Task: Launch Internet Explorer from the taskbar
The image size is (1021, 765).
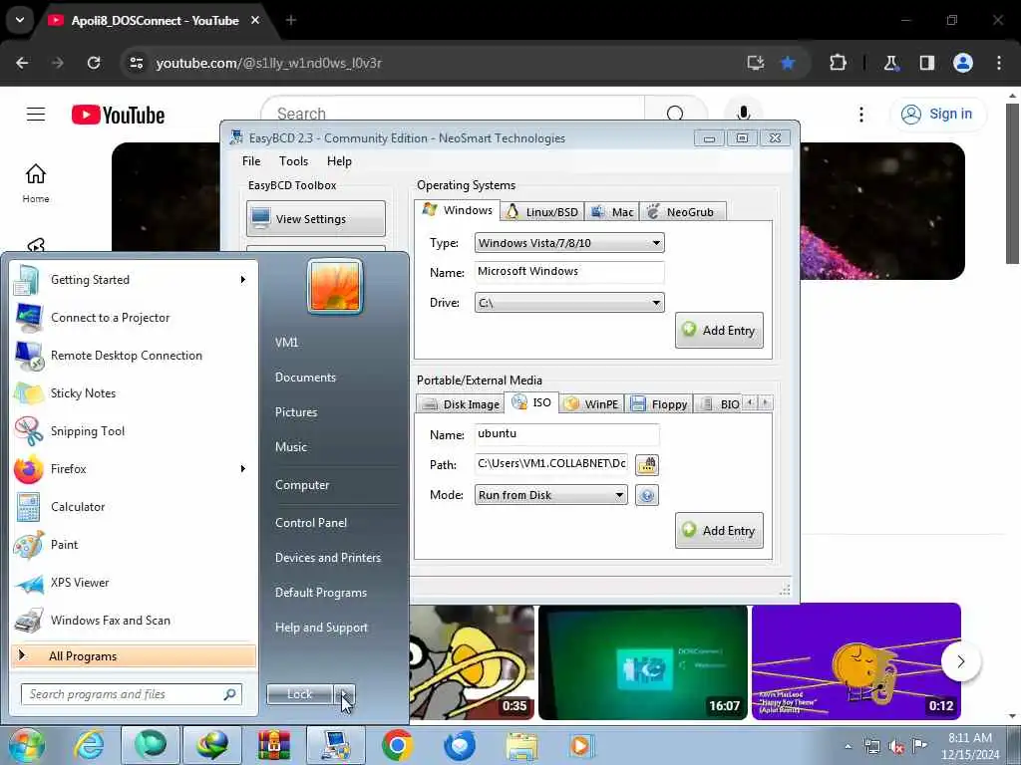Action: (x=89, y=745)
